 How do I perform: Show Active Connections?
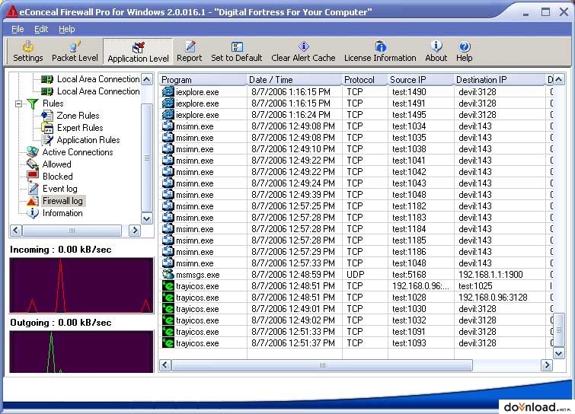pos(78,152)
